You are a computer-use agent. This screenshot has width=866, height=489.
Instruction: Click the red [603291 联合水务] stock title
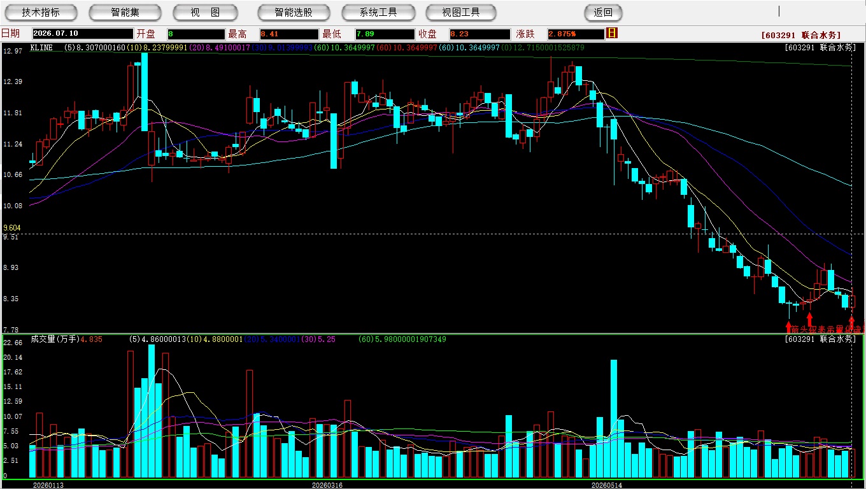(801, 35)
